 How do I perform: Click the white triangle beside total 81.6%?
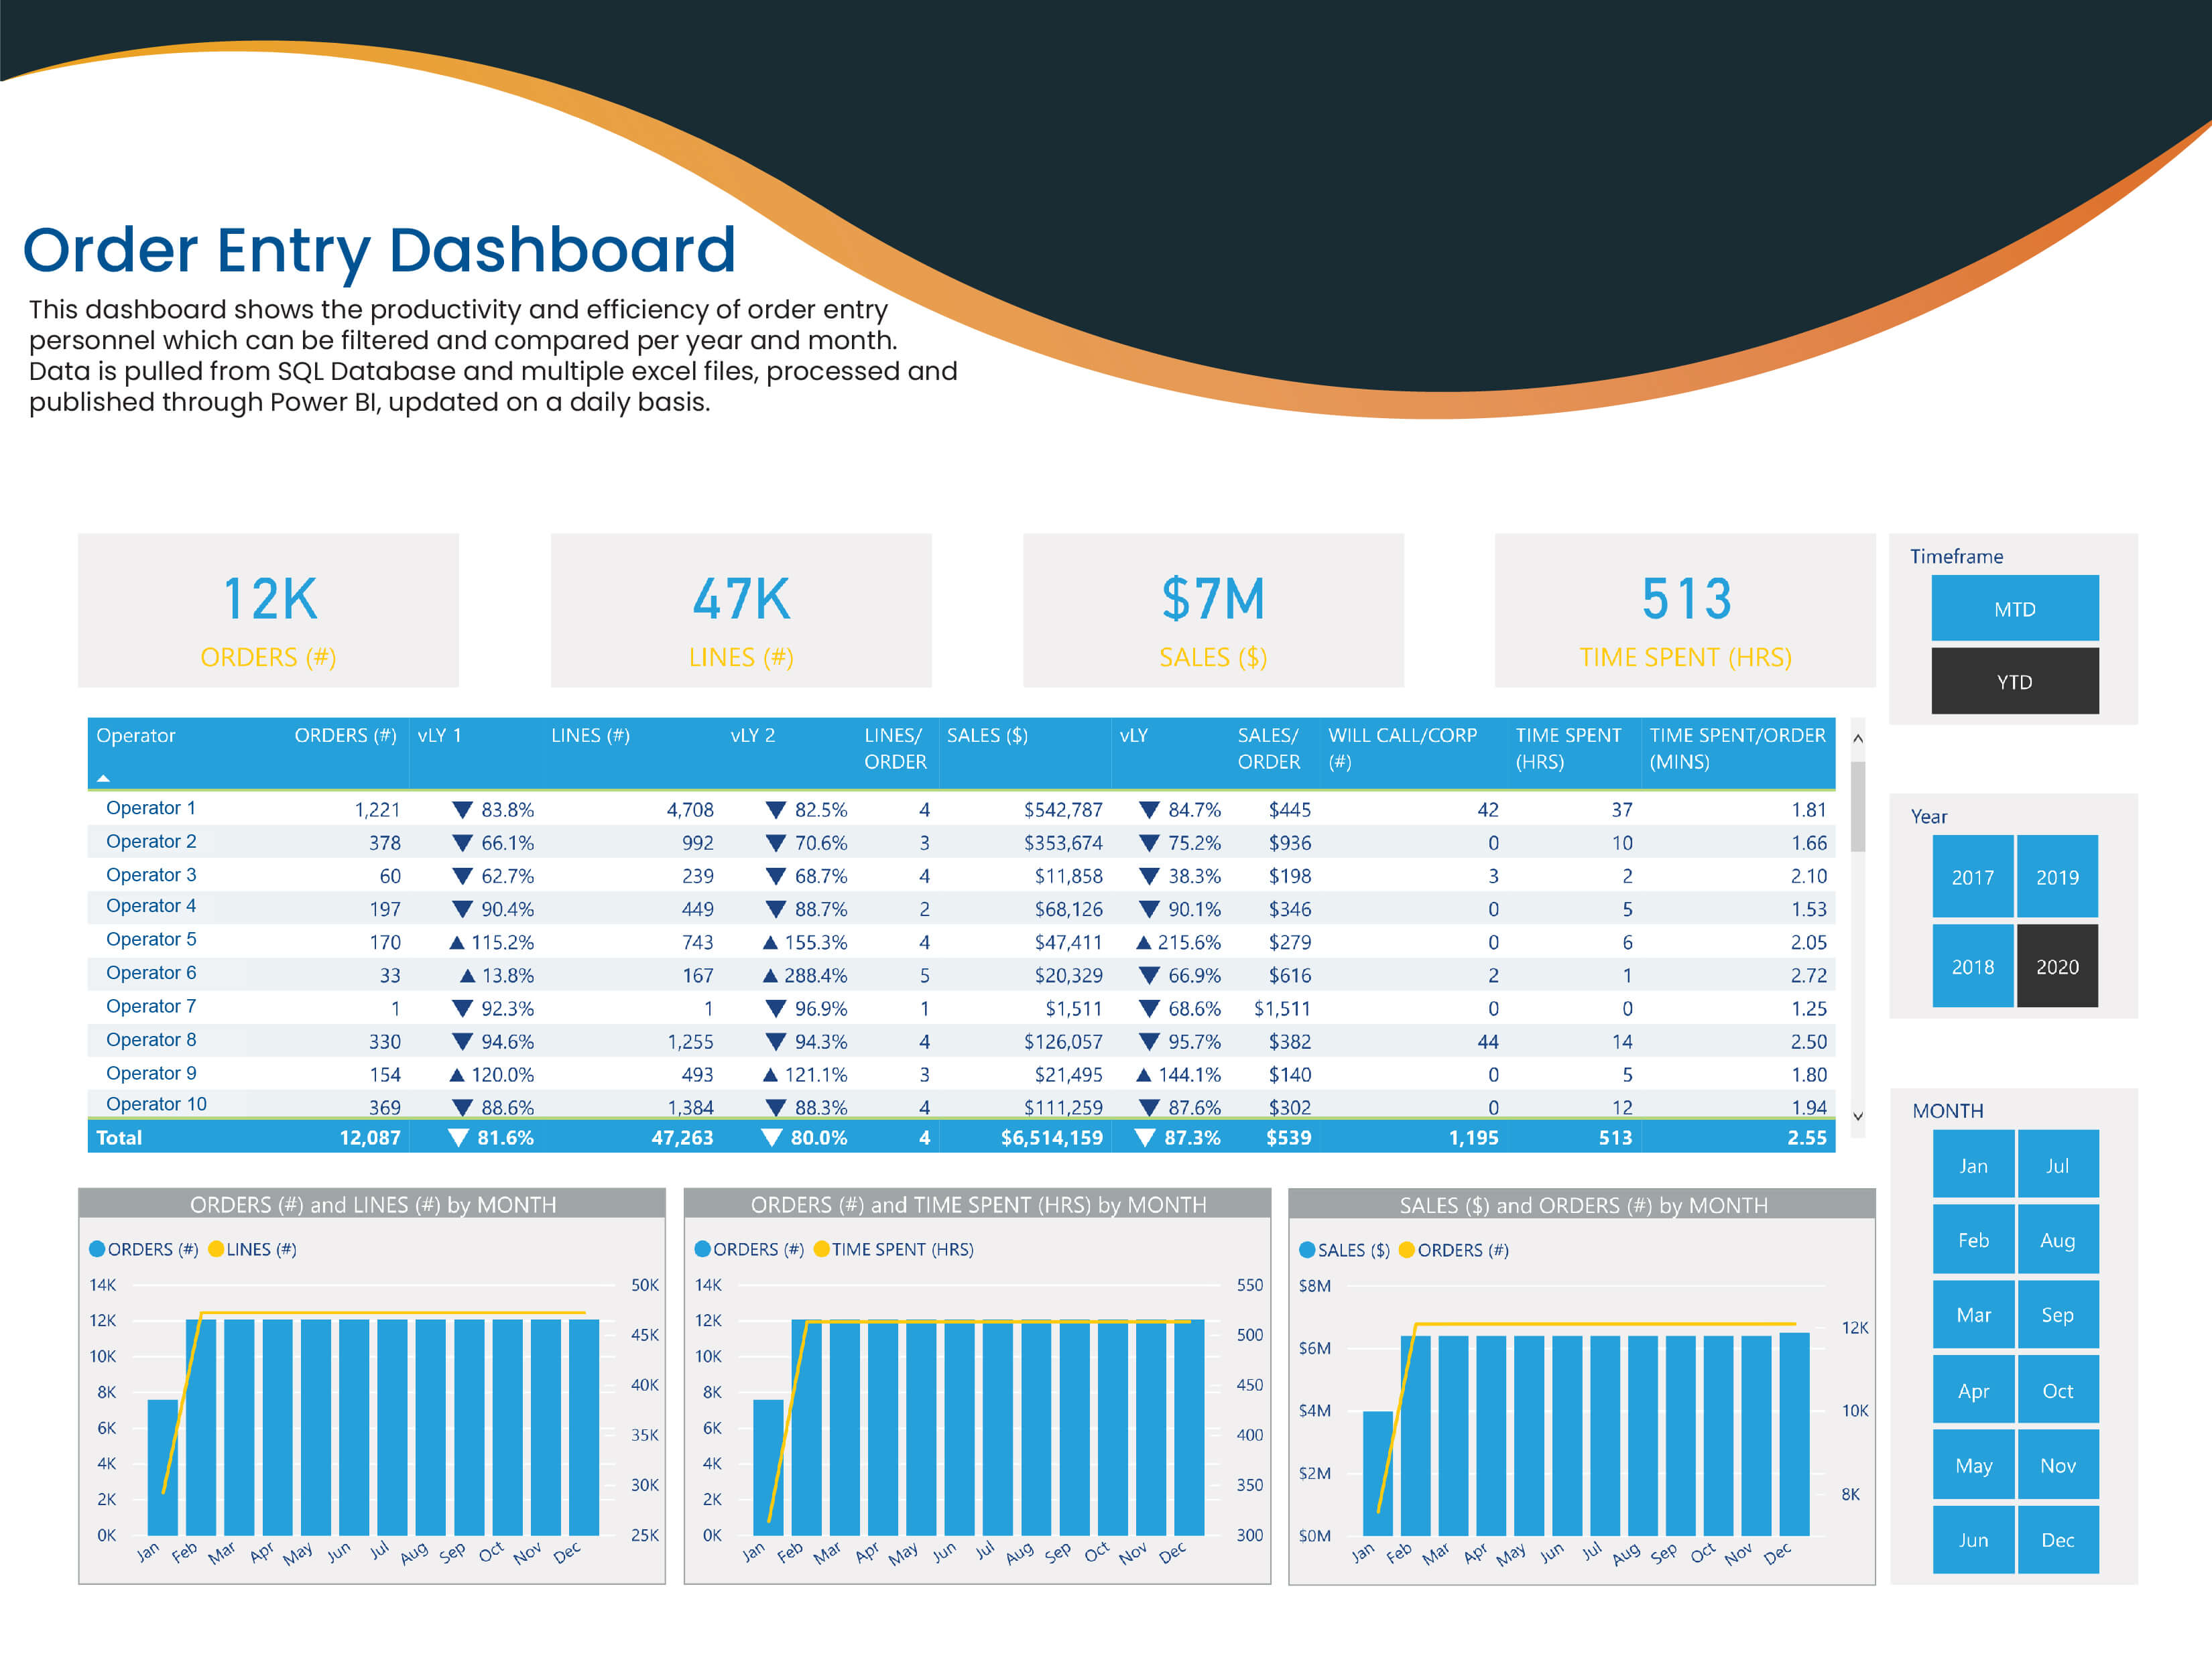tap(458, 1137)
